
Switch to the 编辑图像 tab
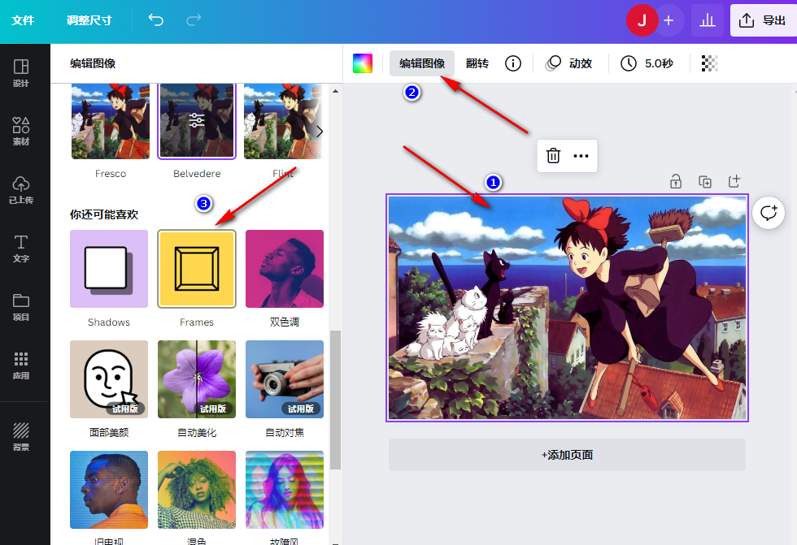click(x=421, y=63)
